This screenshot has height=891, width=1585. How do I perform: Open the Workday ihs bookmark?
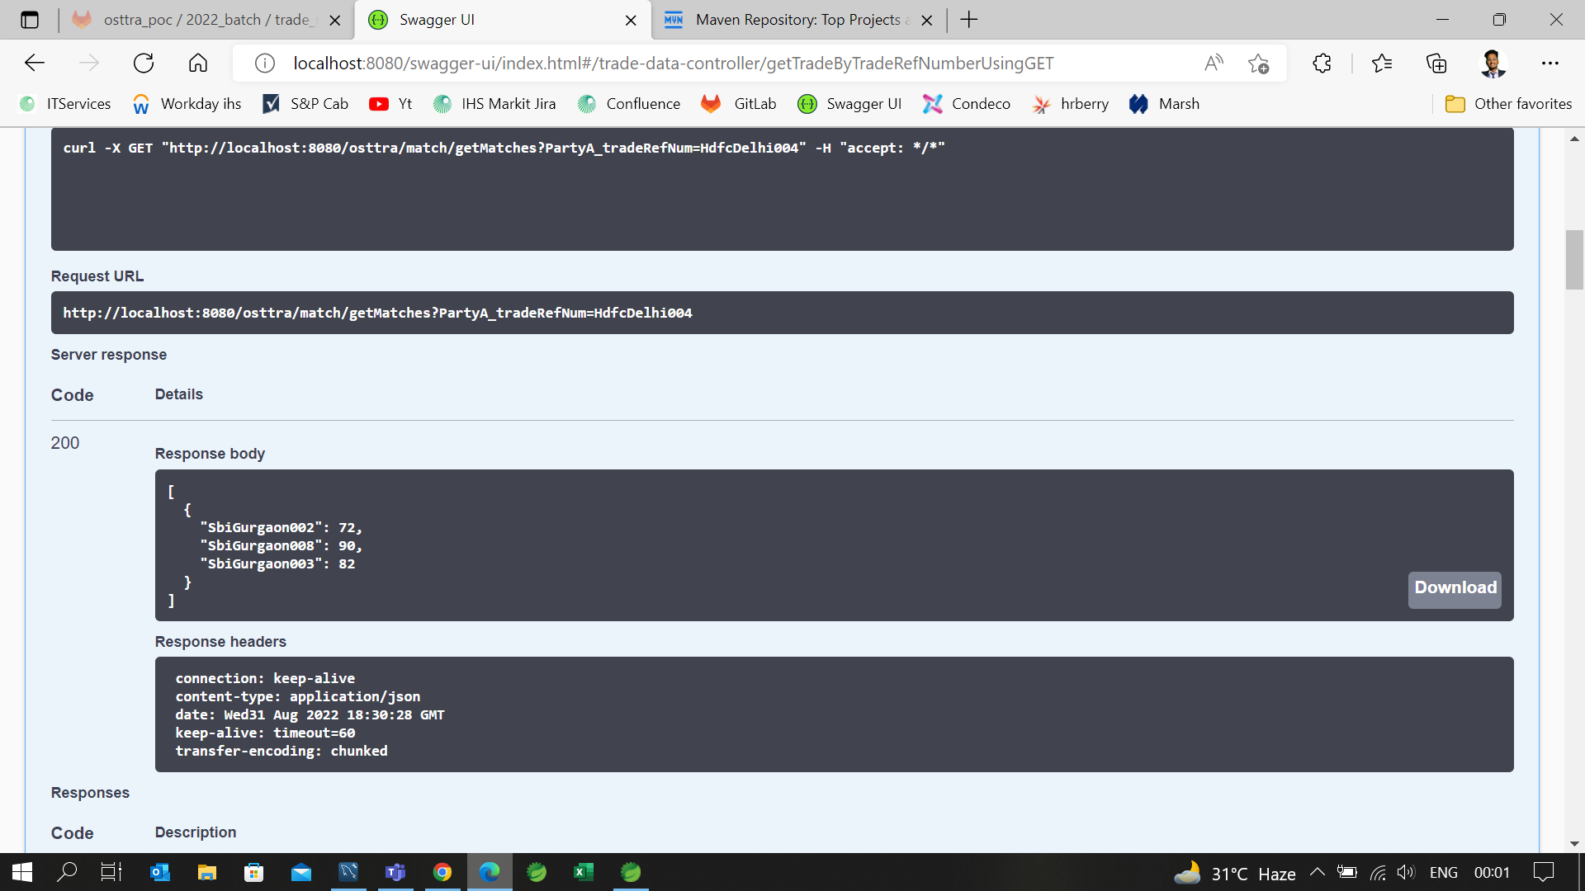pos(187,104)
